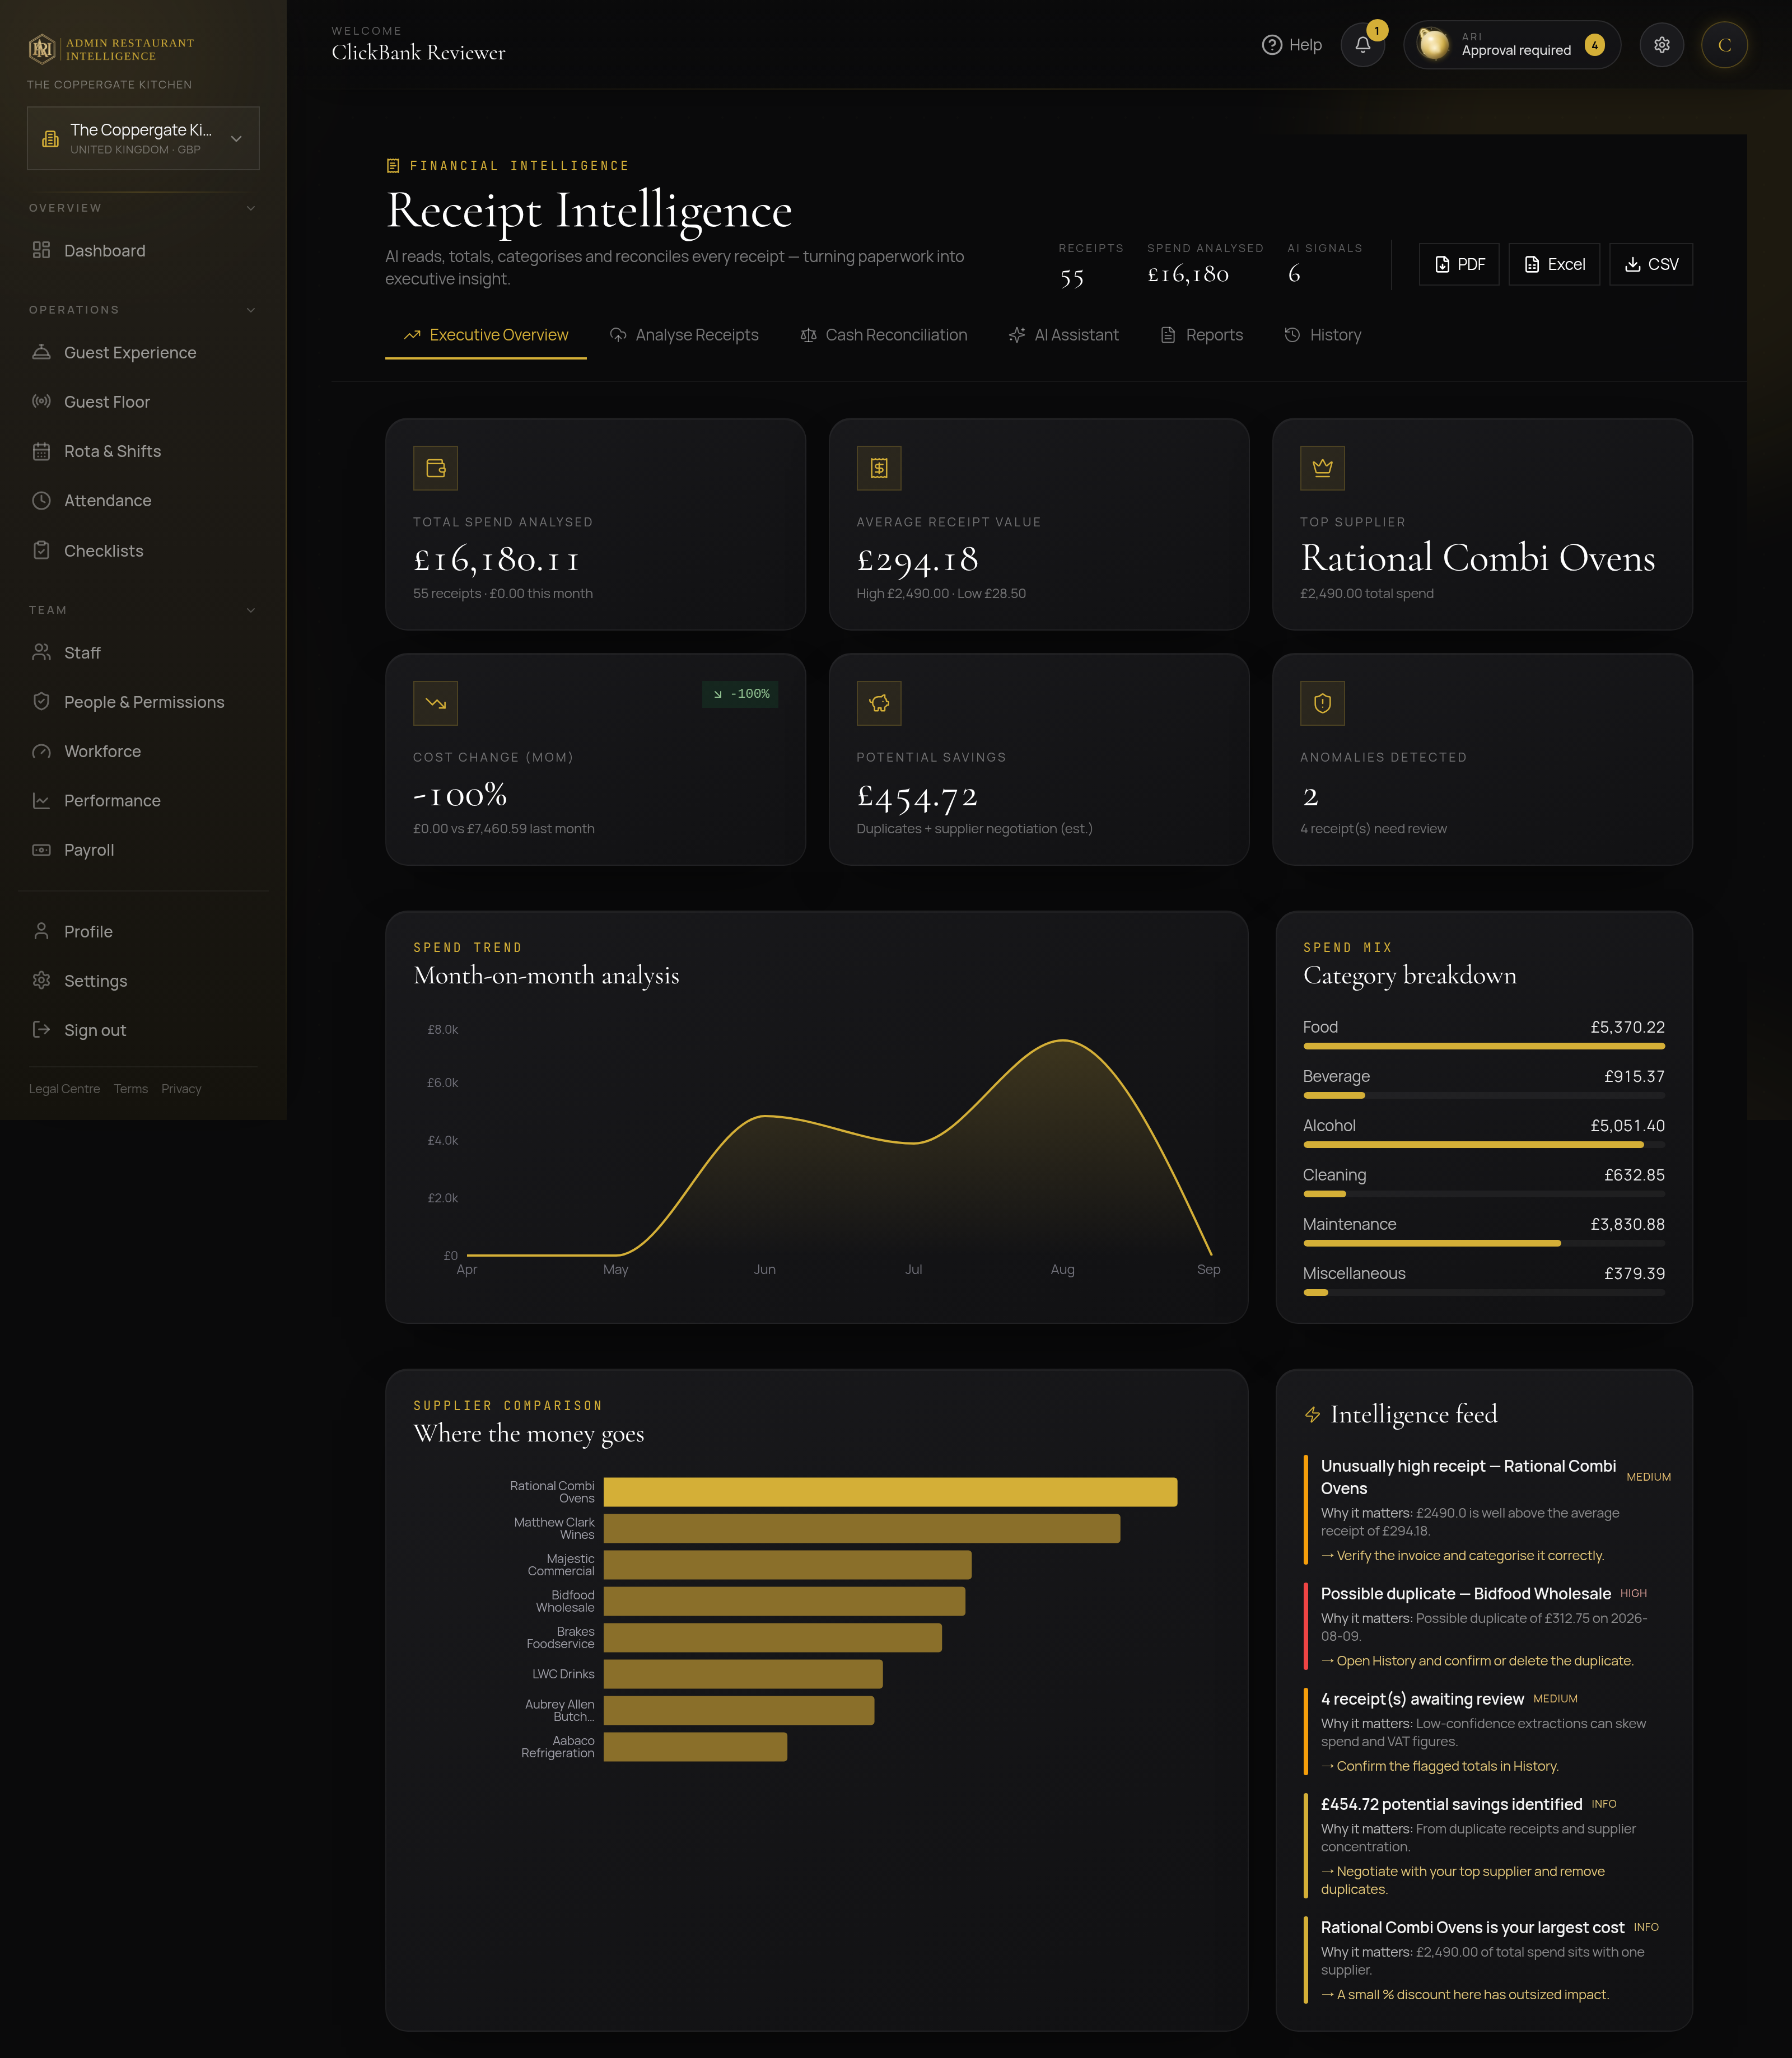Screen dimensions: 1792x2058
Task: Click the Food category progress bar
Action: pos(1484,1046)
